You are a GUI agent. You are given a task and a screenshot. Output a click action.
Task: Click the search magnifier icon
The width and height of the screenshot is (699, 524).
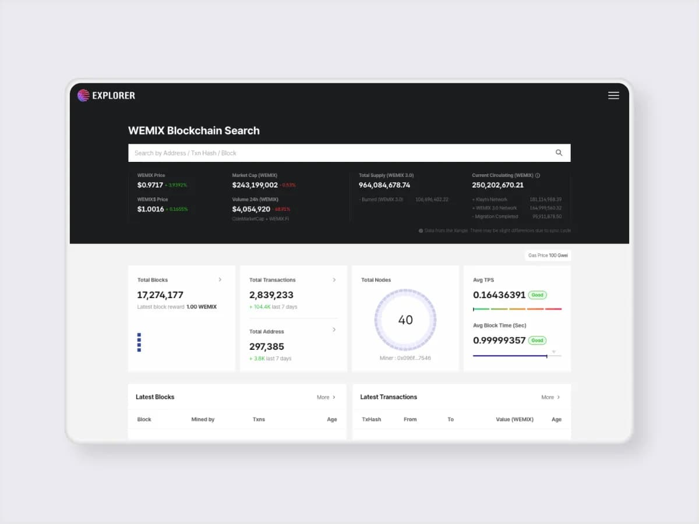[x=559, y=153]
